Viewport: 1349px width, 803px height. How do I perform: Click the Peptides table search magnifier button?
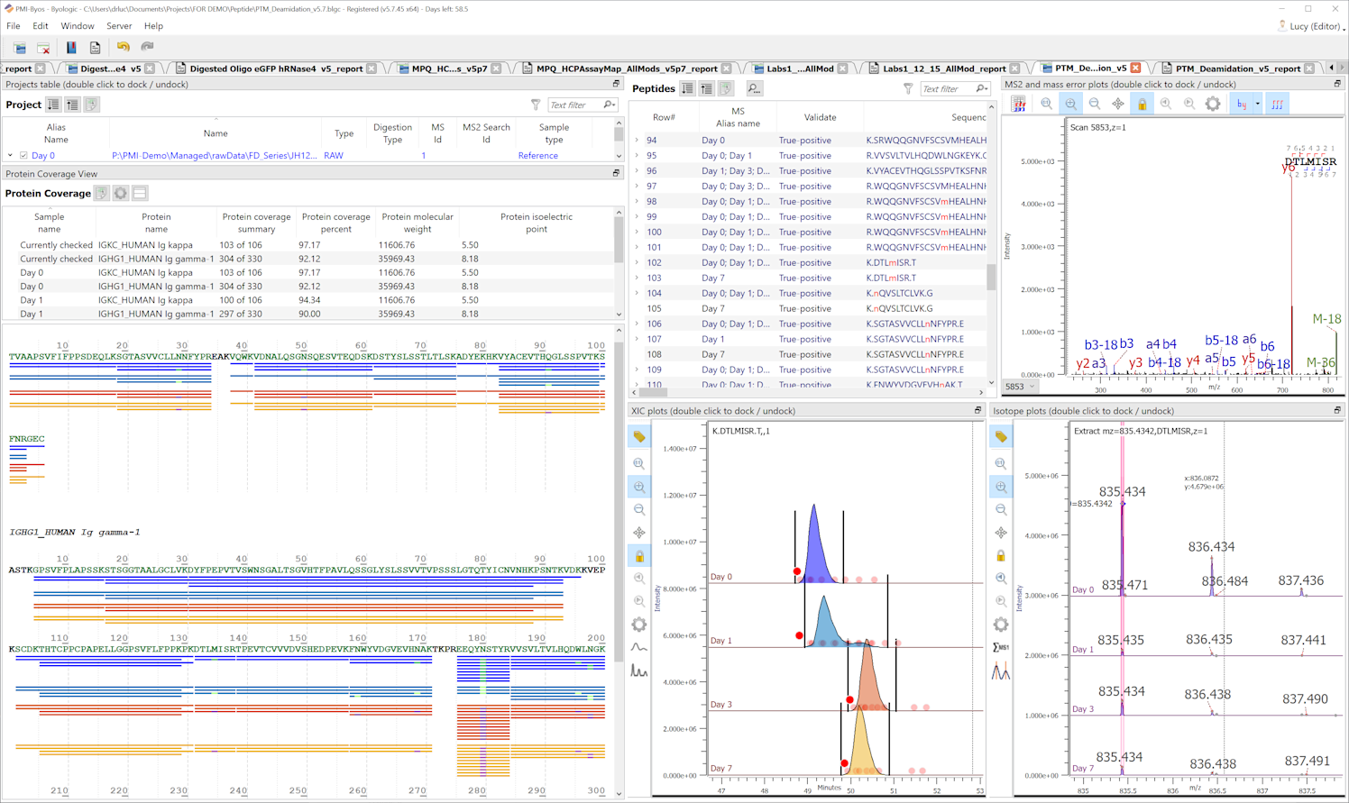[x=754, y=89]
